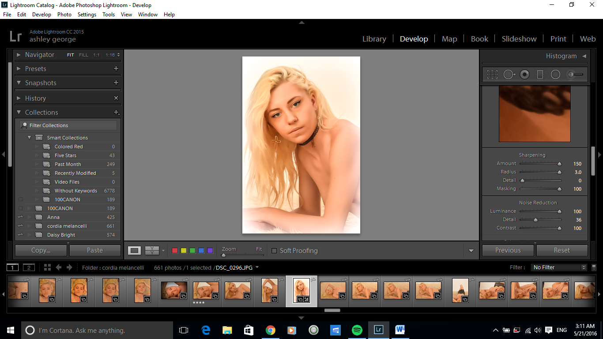This screenshot has height=339, width=603.
Task: Open Task View on taskbar
Action: tap(184, 330)
